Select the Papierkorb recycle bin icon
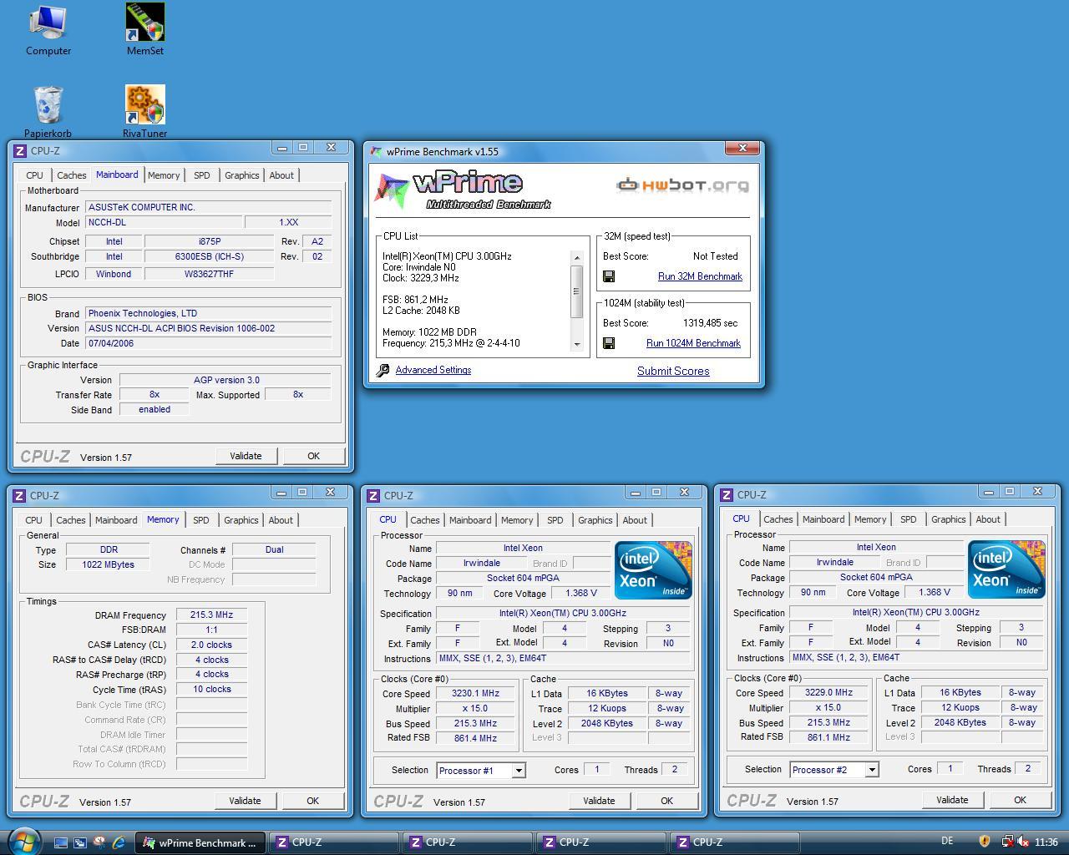Image resolution: width=1069 pixels, height=855 pixels. point(48,112)
